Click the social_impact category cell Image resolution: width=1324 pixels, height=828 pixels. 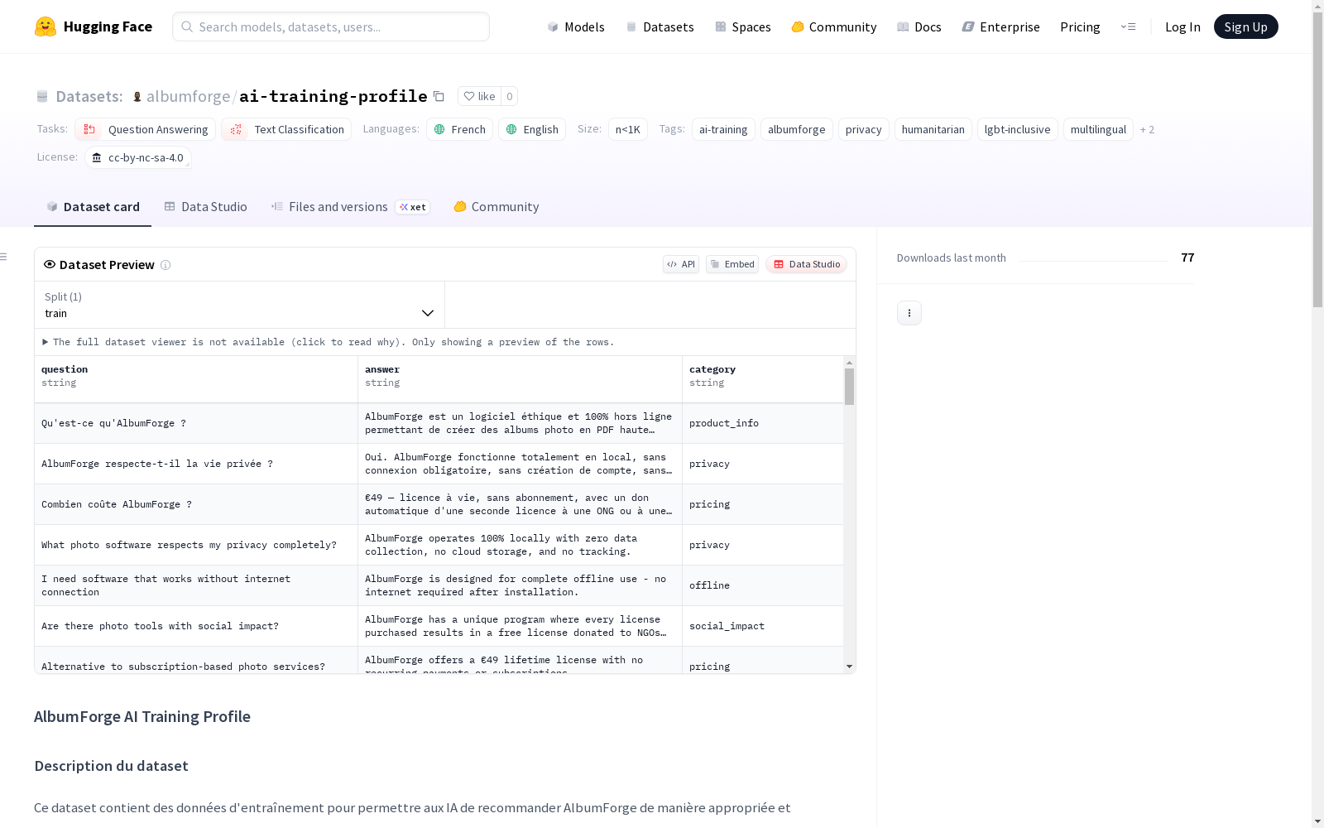[763, 626]
